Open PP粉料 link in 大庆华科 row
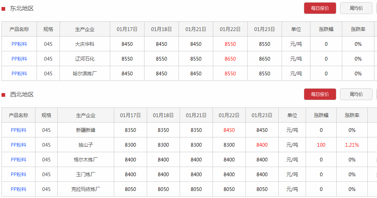The height and width of the screenshot is (198, 377). coord(19,44)
